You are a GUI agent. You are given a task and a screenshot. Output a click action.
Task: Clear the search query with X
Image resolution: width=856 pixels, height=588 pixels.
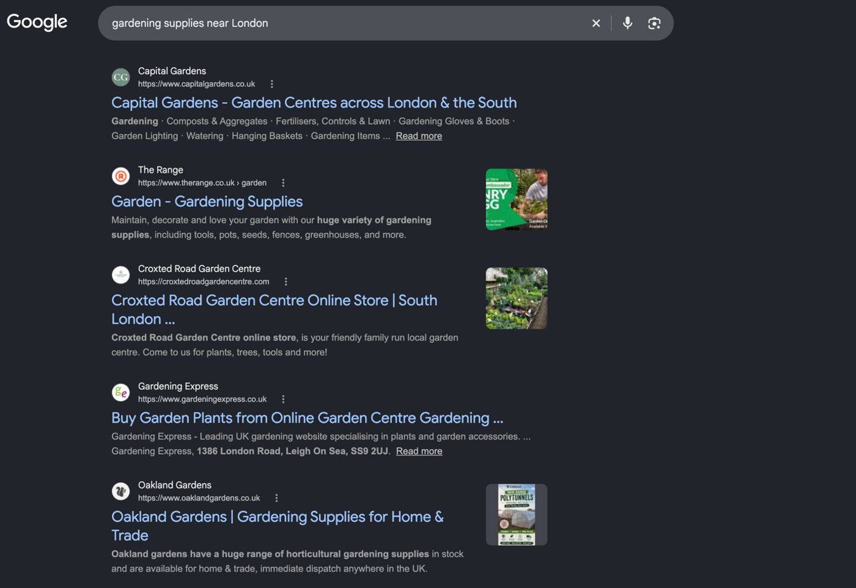point(596,23)
